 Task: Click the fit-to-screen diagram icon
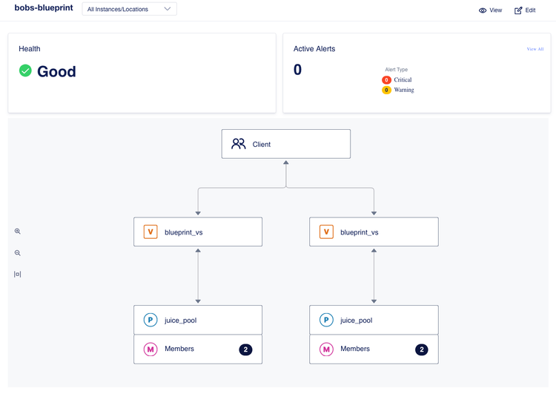[18, 275]
